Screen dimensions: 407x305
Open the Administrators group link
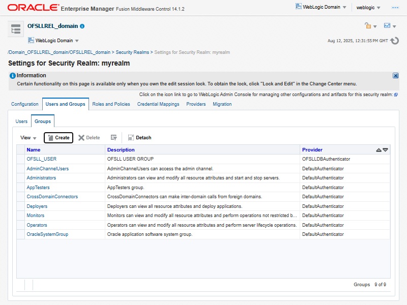click(41, 178)
